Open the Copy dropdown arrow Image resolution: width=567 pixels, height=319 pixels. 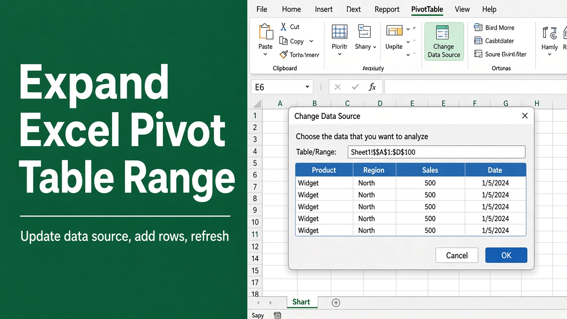click(311, 41)
